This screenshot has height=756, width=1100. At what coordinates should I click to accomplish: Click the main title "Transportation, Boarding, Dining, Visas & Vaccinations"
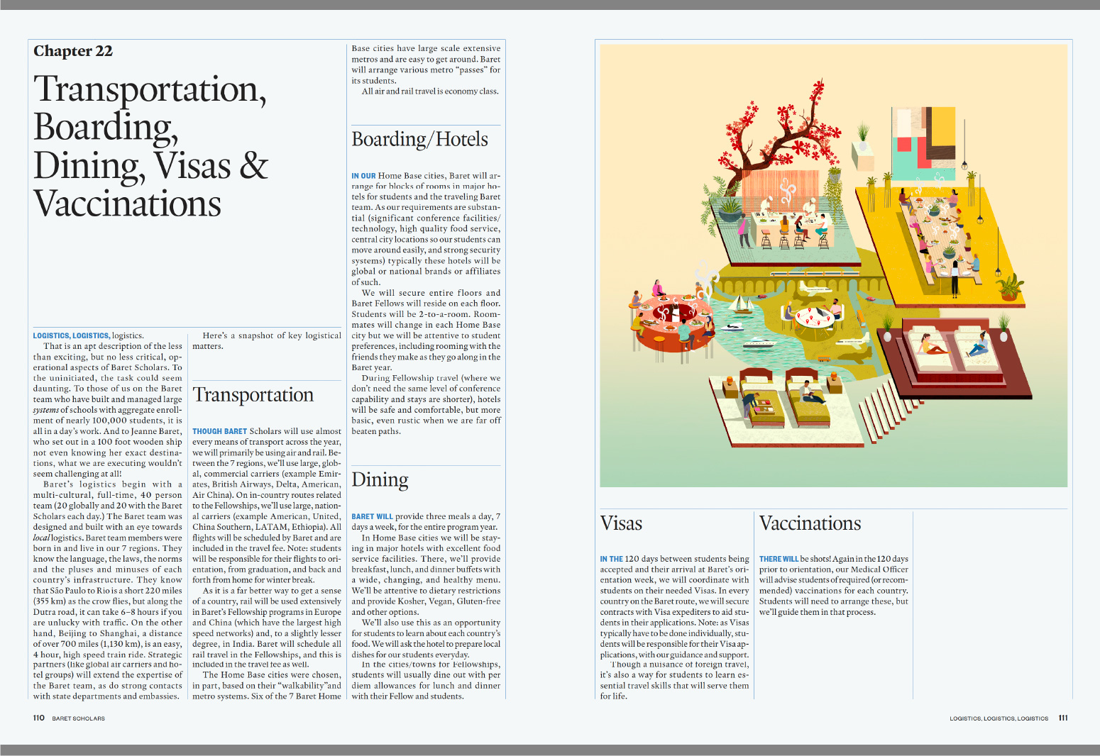[150, 146]
